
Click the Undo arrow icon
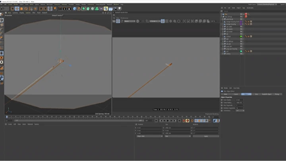2,9
